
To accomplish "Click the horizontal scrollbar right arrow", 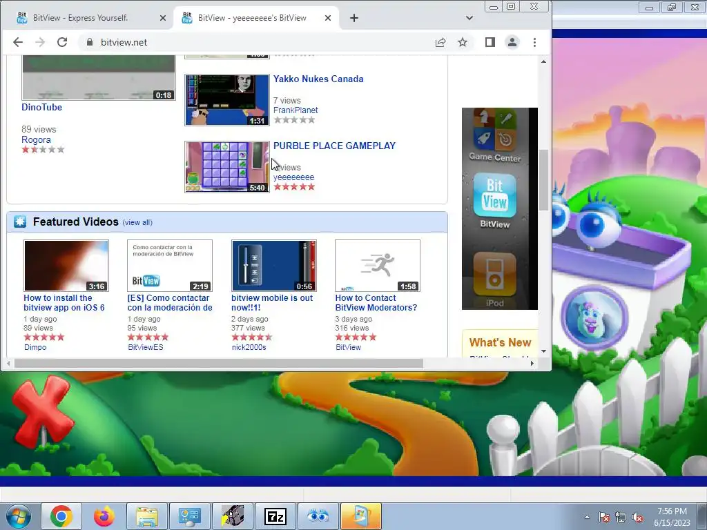I will (x=532, y=363).
